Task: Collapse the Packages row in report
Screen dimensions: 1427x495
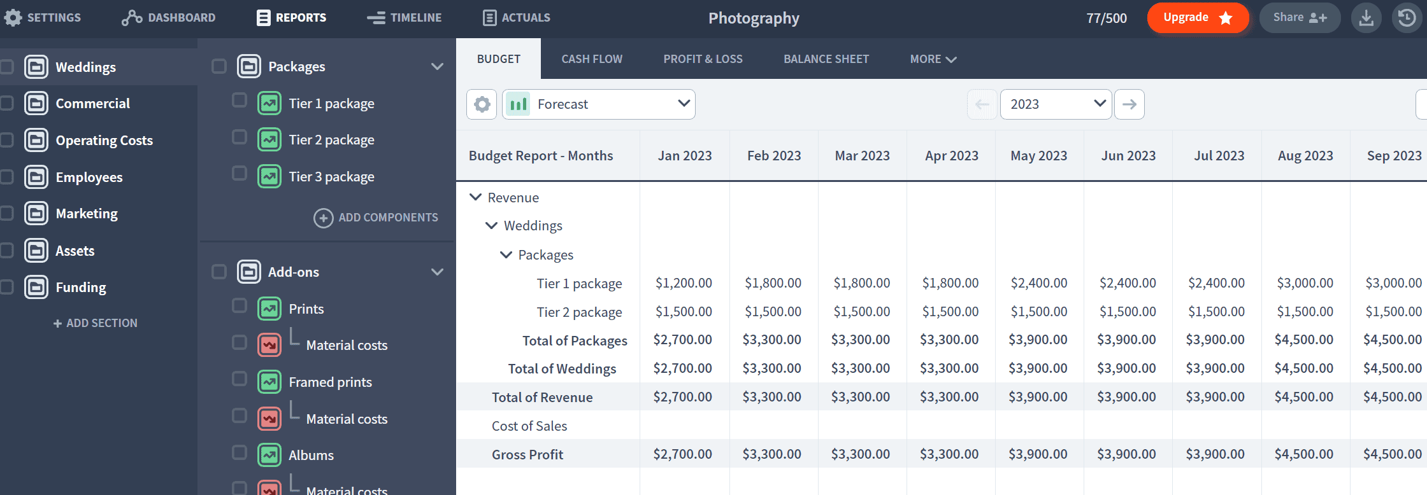Action: click(x=506, y=254)
